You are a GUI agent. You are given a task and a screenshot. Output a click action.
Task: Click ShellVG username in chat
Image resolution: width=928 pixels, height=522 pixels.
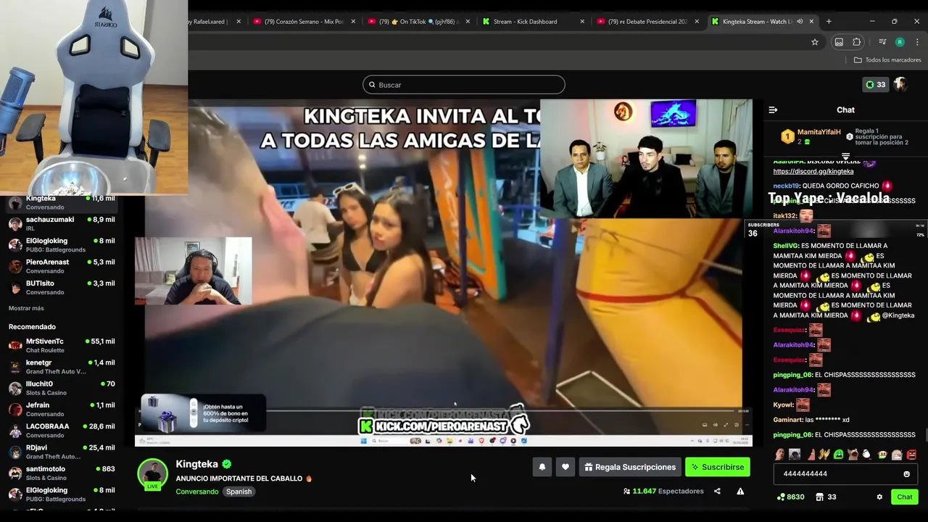coord(785,246)
